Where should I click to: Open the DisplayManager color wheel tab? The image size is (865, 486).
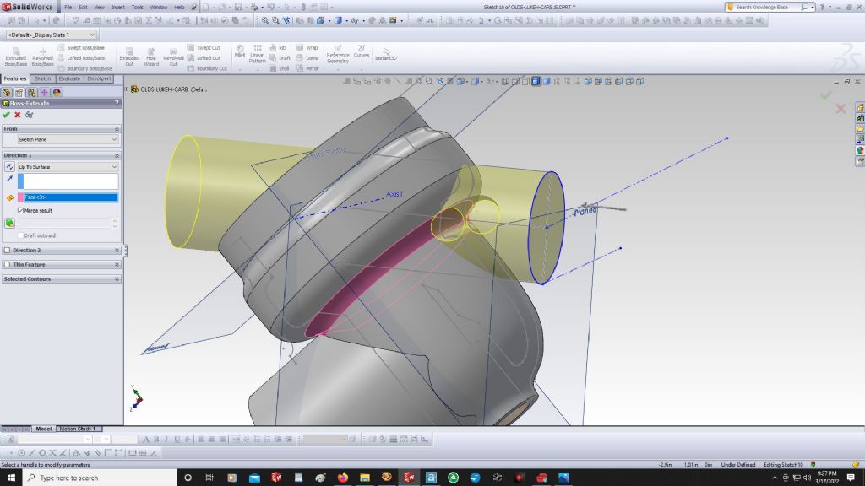click(x=57, y=92)
